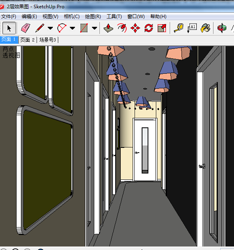Select the Arc drawing tool
The height and width of the screenshot is (250, 234).
pyautogui.click(x=62, y=28)
